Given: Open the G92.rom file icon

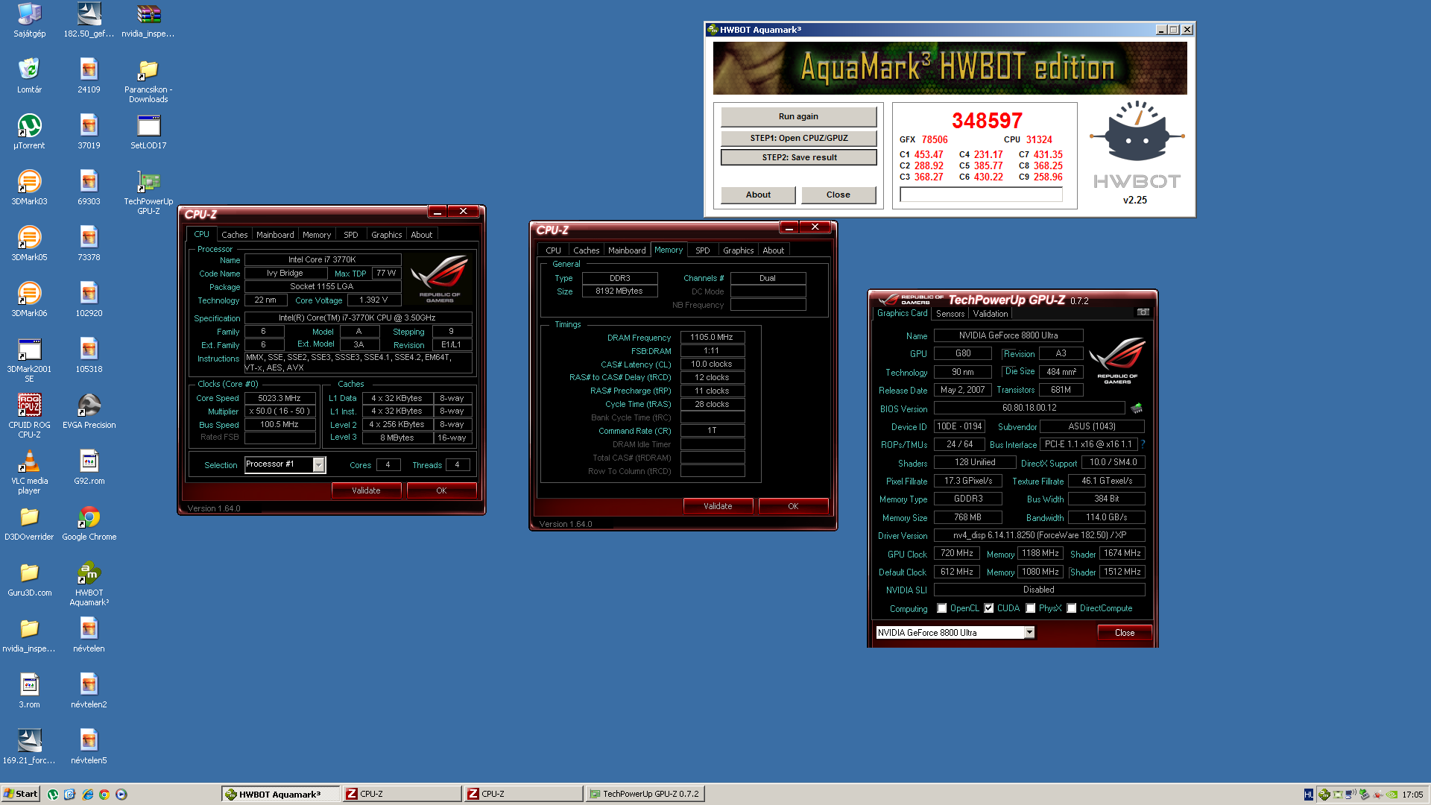Looking at the screenshot, I should coord(89,467).
